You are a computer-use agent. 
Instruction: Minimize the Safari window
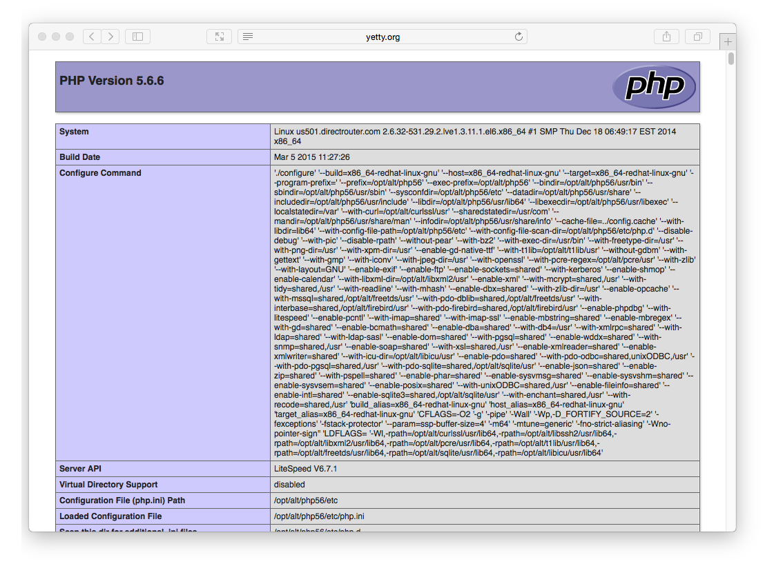(56, 37)
